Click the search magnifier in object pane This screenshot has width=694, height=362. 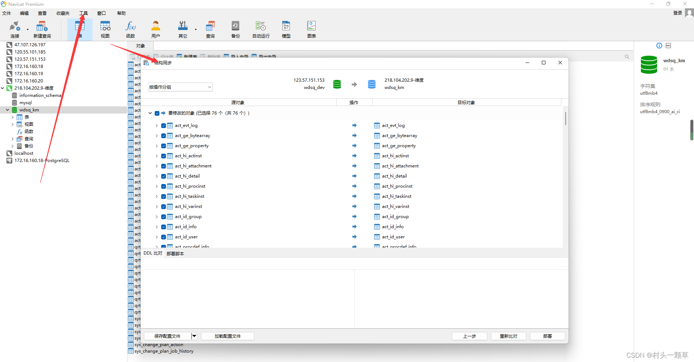pos(627,57)
